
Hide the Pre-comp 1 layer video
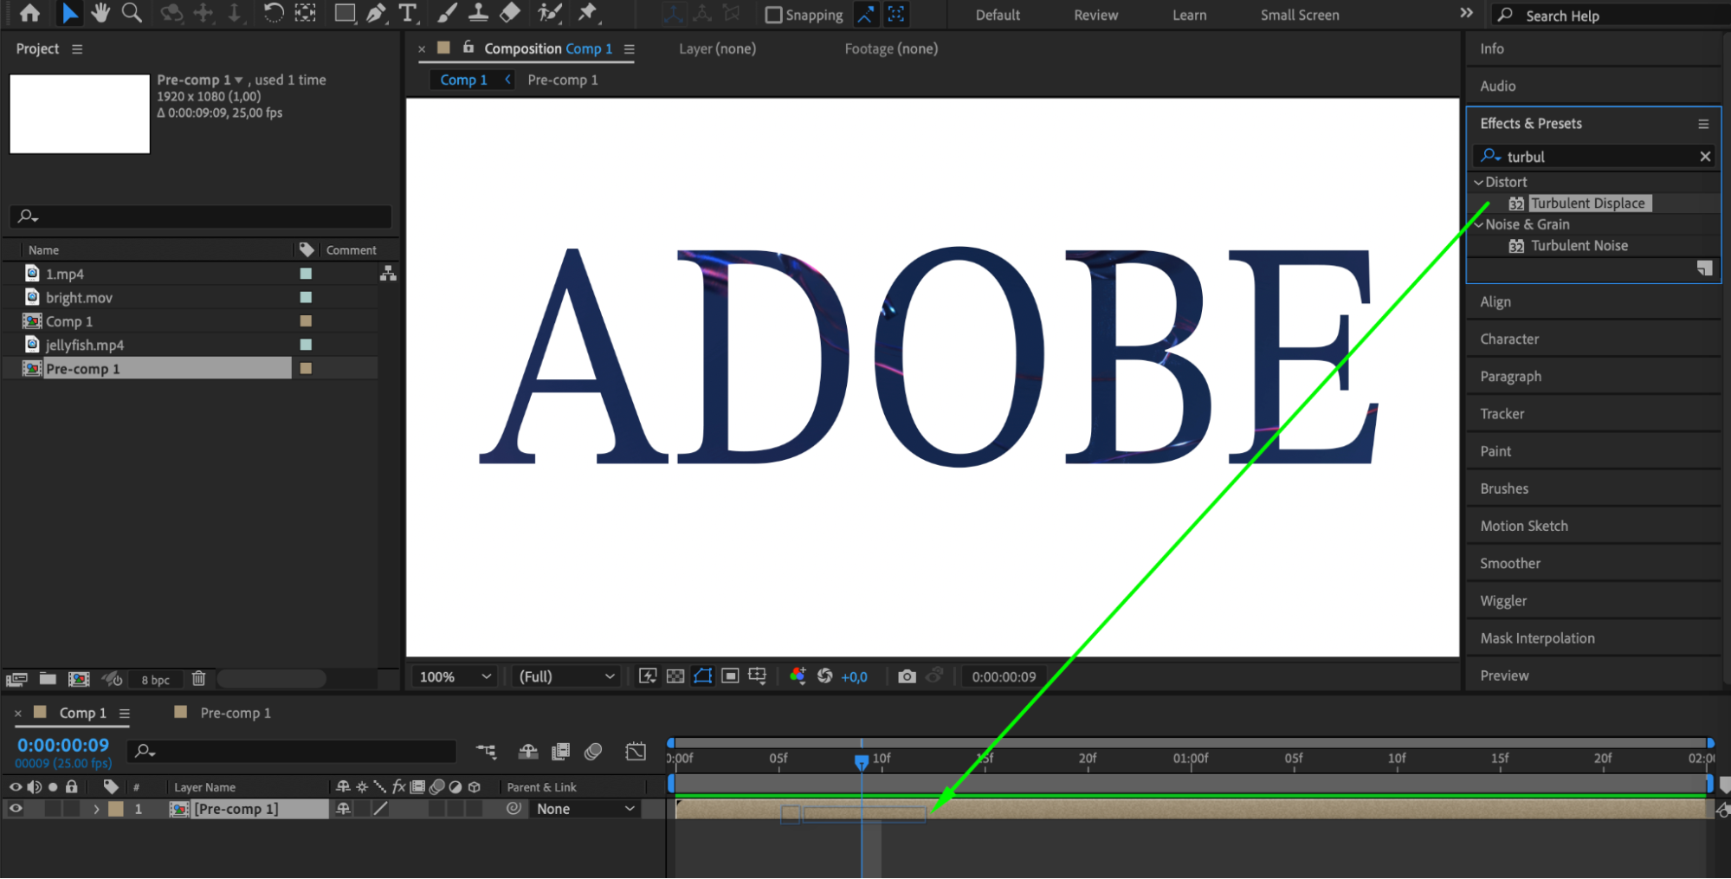coord(16,809)
